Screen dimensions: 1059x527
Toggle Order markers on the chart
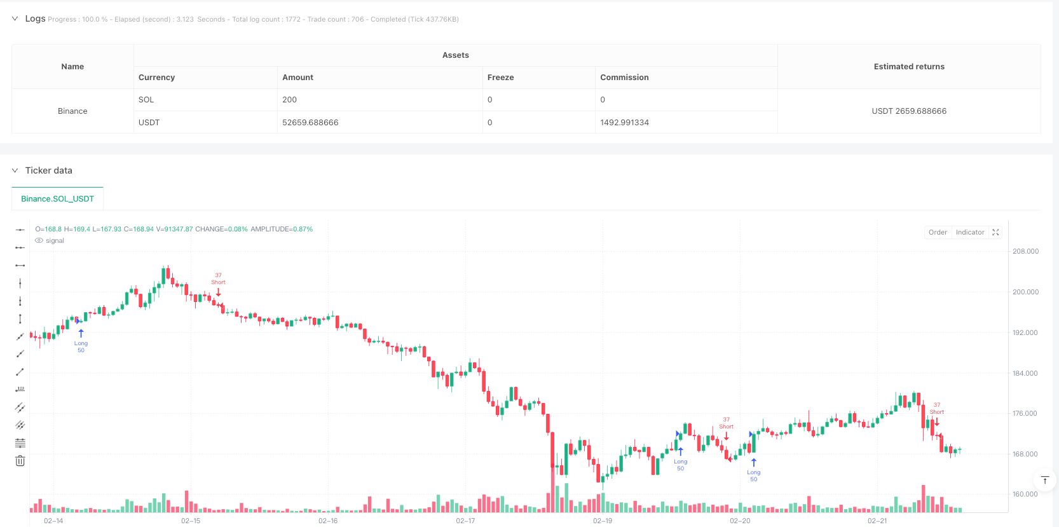[938, 232]
